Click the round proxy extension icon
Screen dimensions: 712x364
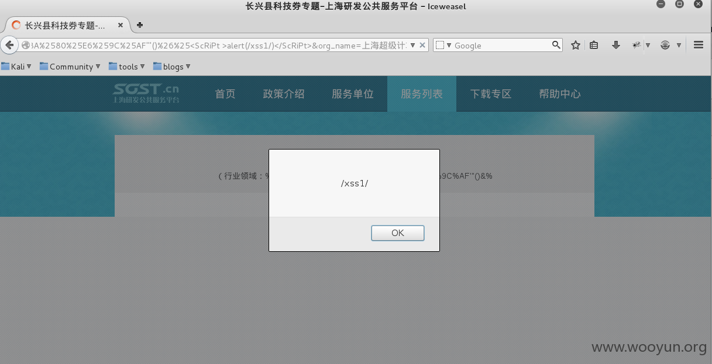pyautogui.click(x=665, y=45)
